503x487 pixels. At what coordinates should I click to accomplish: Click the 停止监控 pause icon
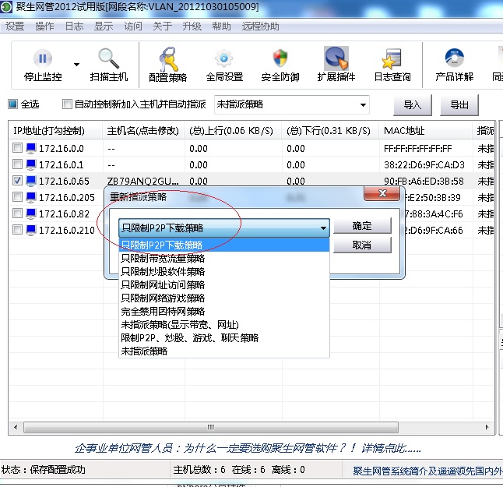pos(42,58)
